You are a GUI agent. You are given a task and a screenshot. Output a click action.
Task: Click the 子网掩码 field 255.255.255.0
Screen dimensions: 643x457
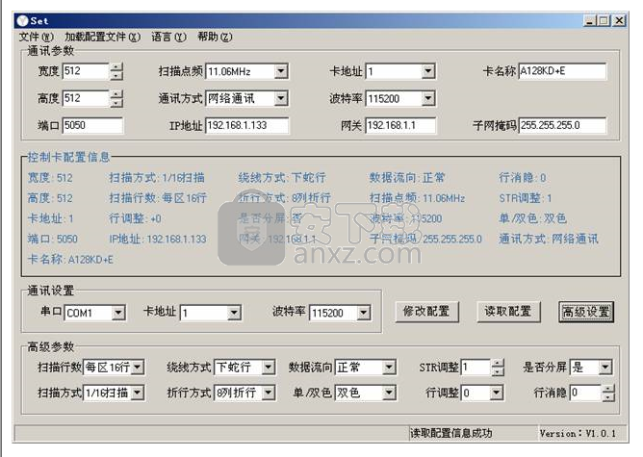[562, 125]
